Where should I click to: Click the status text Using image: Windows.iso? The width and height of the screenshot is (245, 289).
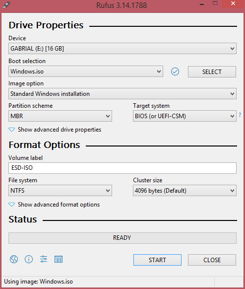click(x=39, y=282)
